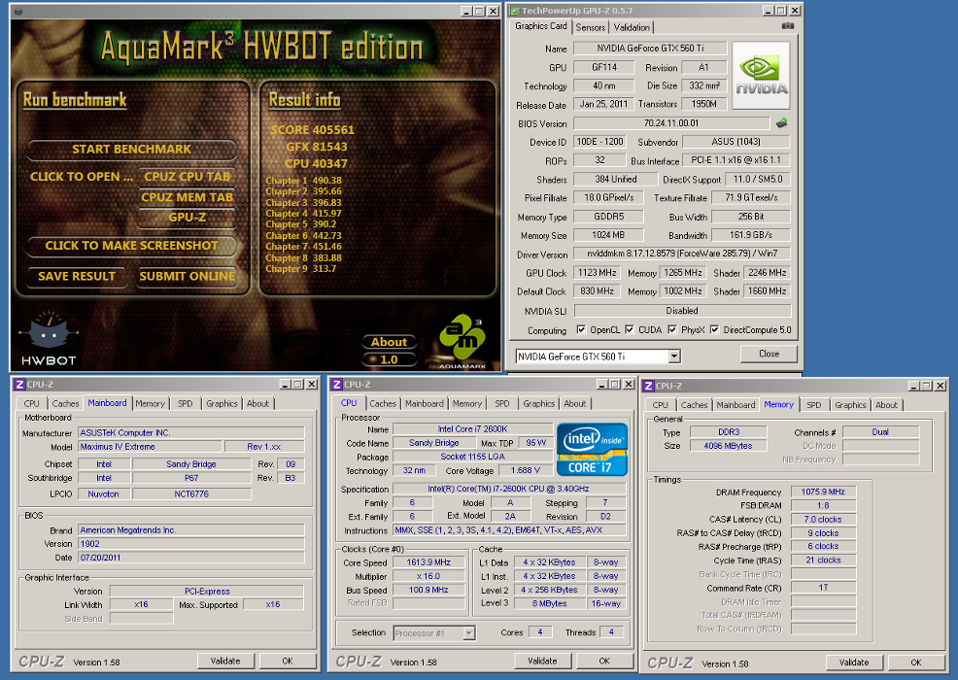
Task: Open CPU tab in CPU-Z Mainboard window
Action: point(32,404)
